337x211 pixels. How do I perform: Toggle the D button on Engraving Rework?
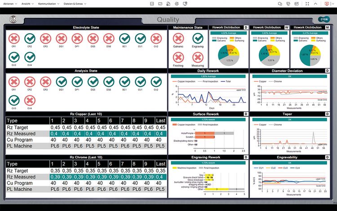click(x=246, y=157)
